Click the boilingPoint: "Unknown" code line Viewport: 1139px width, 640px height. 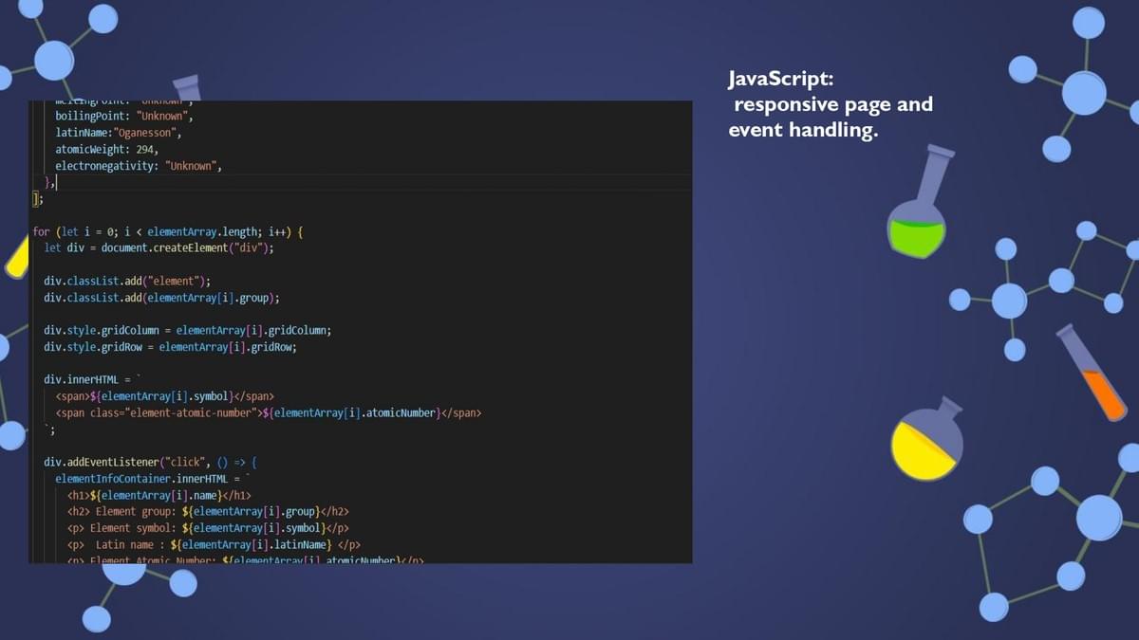point(124,116)
